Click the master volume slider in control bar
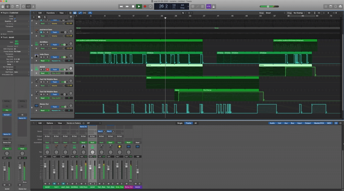This screenshot has height=191, width=344. [269, 6]
